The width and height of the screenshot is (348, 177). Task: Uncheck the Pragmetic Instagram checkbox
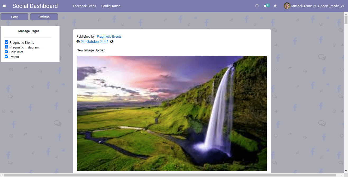[x=7, y=47]
